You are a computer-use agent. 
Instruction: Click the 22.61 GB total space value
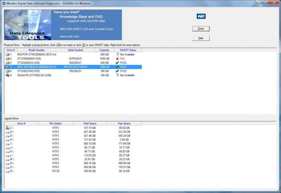coord(90,159)
